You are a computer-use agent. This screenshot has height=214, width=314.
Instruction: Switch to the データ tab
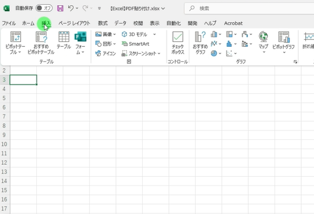tap(121, 23)
